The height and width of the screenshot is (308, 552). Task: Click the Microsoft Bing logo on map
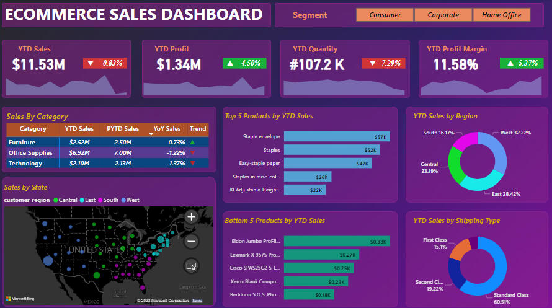point(21,300)
